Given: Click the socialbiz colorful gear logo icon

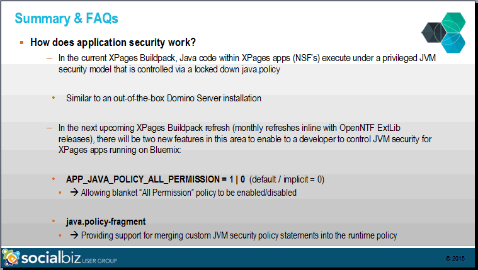Looking at the screenshot, I should click(x=11, y=258).
